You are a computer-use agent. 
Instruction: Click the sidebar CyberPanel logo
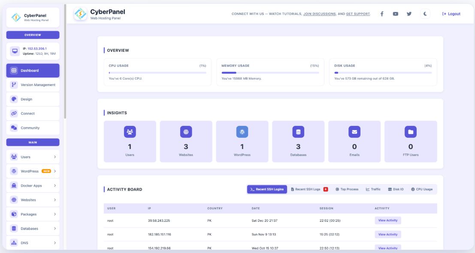point(16,18)
